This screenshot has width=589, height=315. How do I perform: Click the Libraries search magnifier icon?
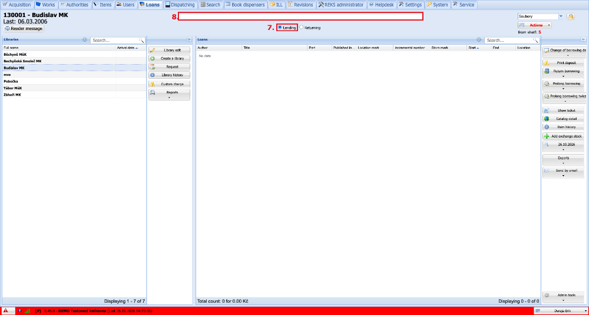coord(141,40)
